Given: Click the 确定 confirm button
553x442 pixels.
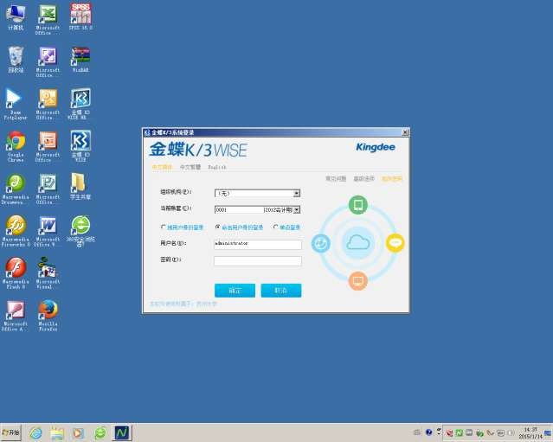Looking at the screenshot, I should tap(235, 291).
